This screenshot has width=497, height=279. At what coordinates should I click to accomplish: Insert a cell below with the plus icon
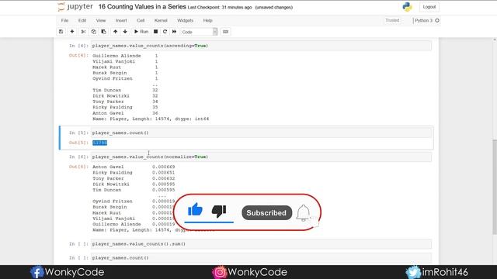coord(72,32)
